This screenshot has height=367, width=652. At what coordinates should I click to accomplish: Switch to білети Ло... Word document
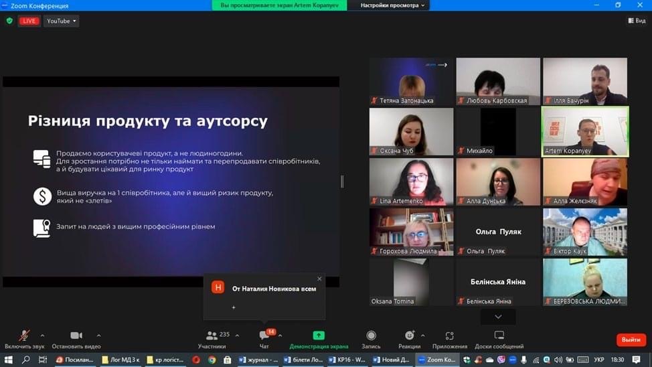click(303, 360)
